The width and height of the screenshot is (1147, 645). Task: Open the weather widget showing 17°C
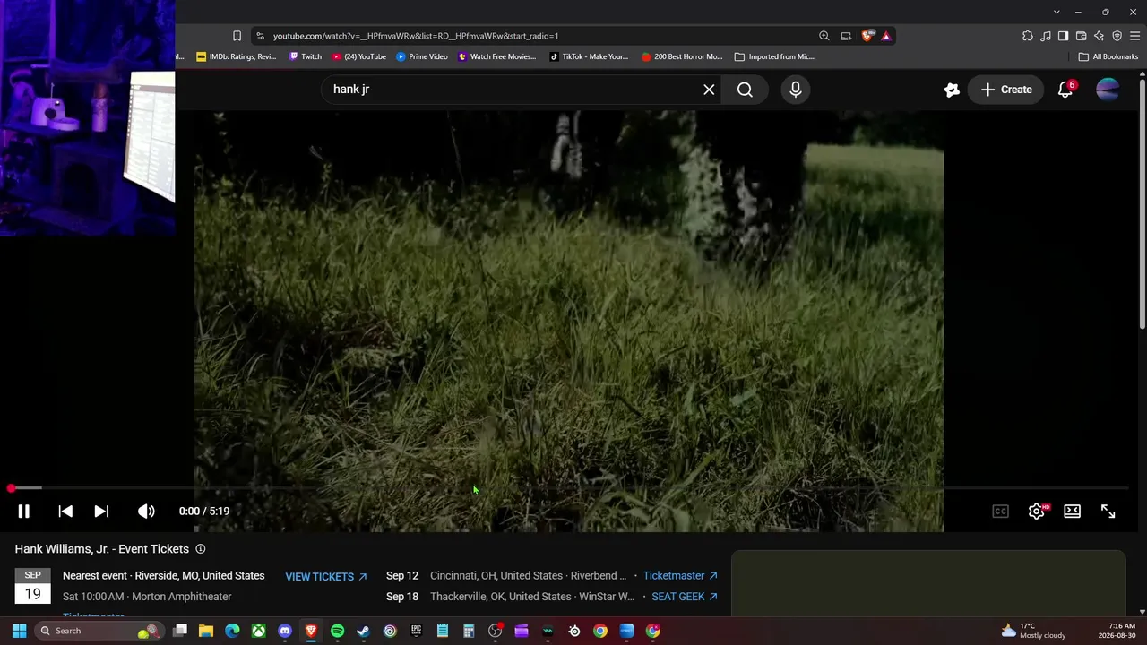coord(1033,631)
